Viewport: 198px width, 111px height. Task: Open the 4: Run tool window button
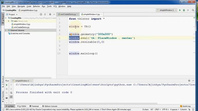10,106
